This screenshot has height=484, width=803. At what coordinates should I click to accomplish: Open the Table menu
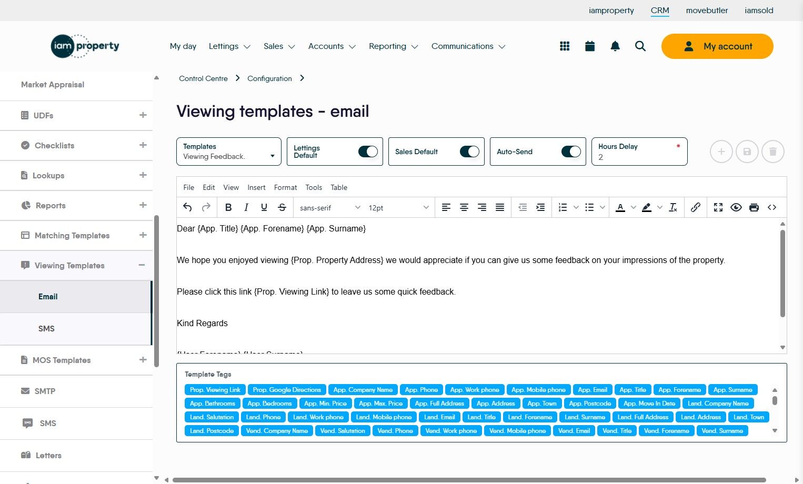(339, 187)
